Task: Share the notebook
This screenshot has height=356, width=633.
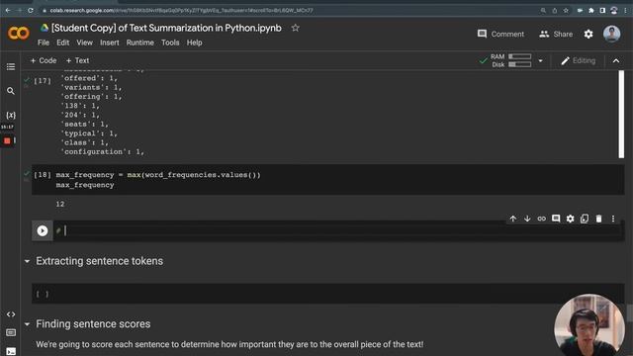Action: point(556,35)
